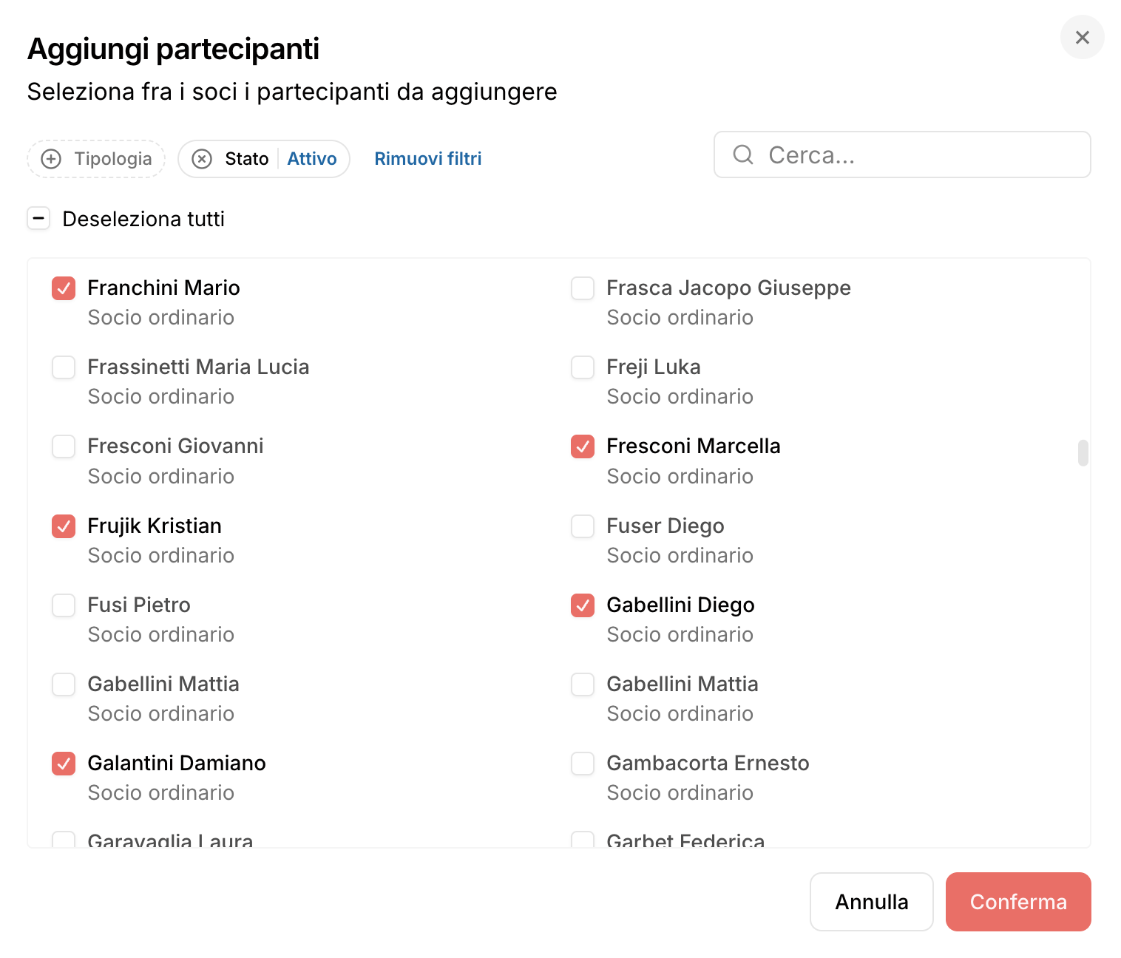
Task: Check Frasca Jacopo Giuseppe
Action: [x=583, y=288]
